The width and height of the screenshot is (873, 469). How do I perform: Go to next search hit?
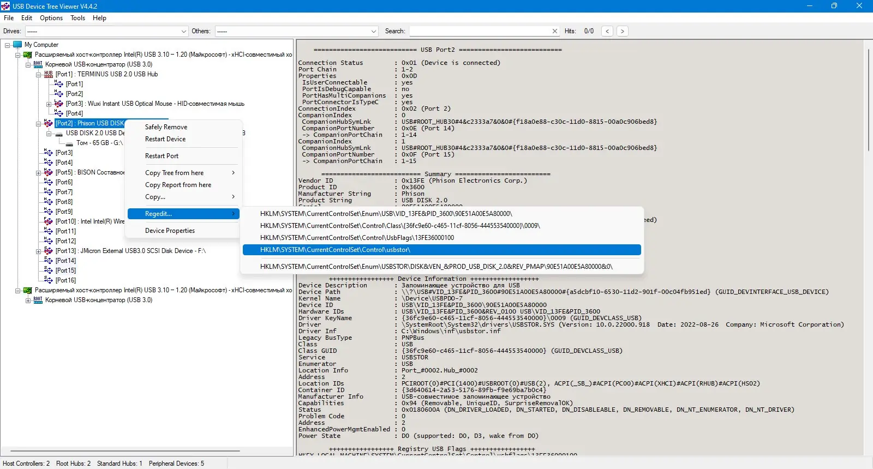[x=622, y=31]
